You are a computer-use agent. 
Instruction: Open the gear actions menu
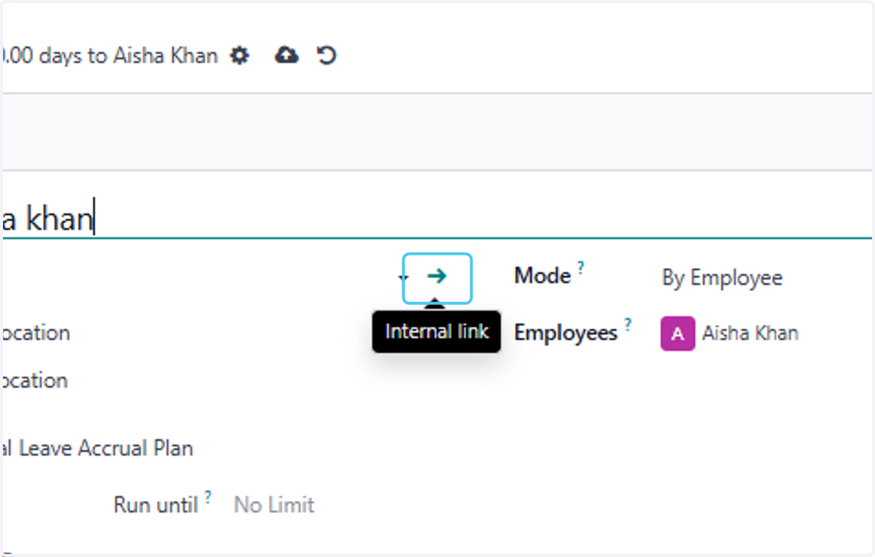(x=239, y=55)
